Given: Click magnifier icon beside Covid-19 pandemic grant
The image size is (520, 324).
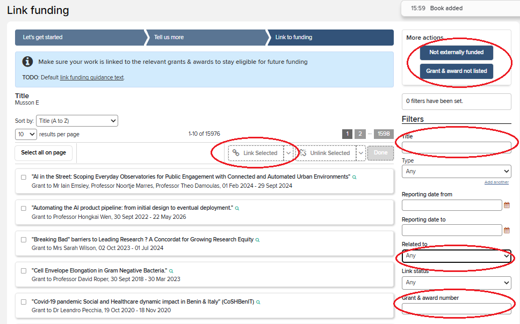Looking at the screenshot, I should [258, 302].
